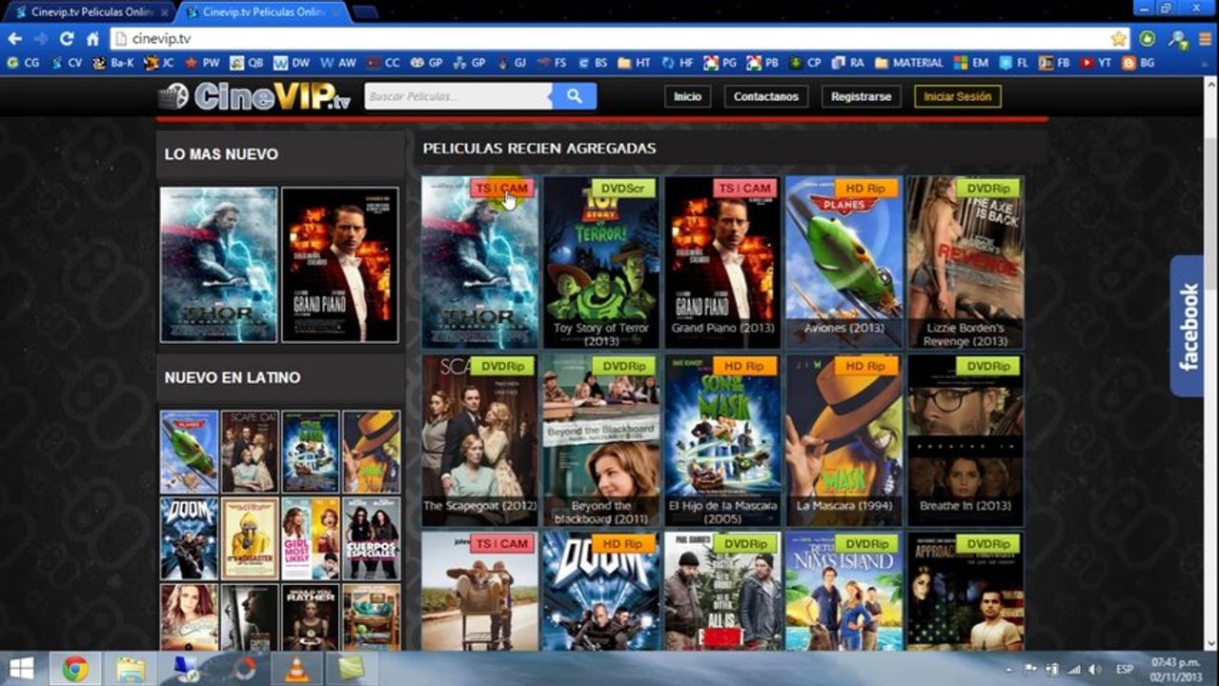The height and width of the screenshot is (686, 1219).
Task: Reload the page with refresh icon
Action: pos(67,39)
